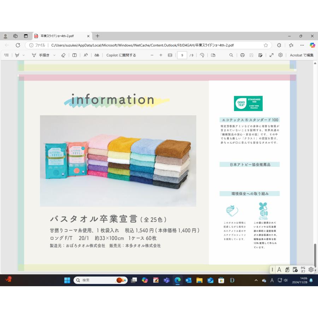Click the page number input box
This screenshot has width=318, height=318.
[182, 55]
